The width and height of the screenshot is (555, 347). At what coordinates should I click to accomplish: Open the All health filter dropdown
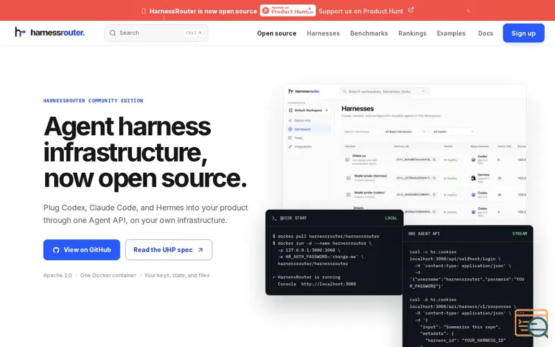coord(453,132)
